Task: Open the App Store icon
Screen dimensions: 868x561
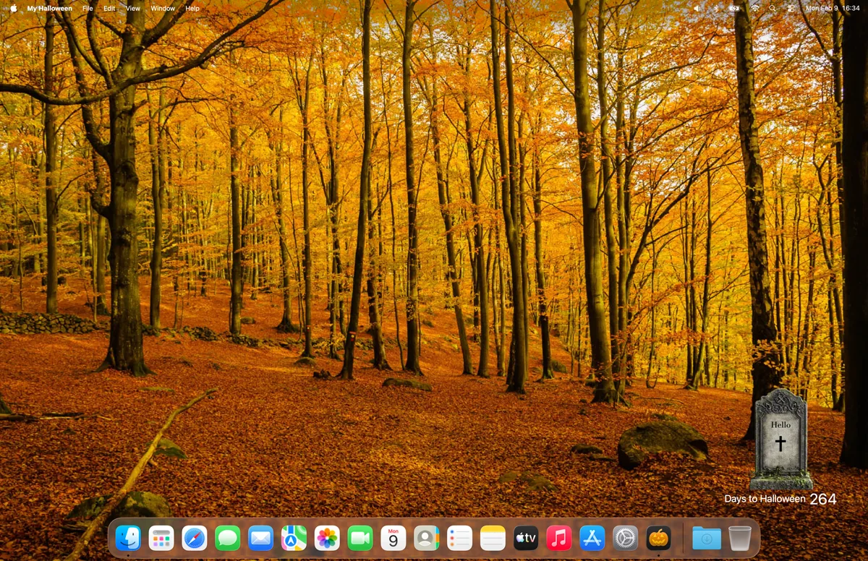Action: pyautogui.click(x=592, y=538)
